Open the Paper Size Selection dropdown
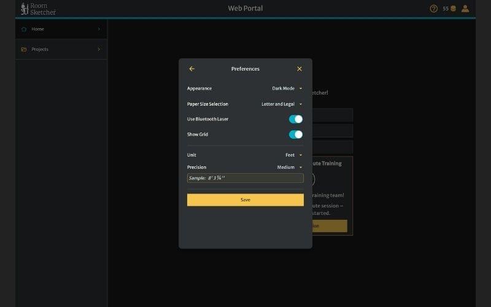The height and width of the screenshot is (307, 491). point(282,104)
